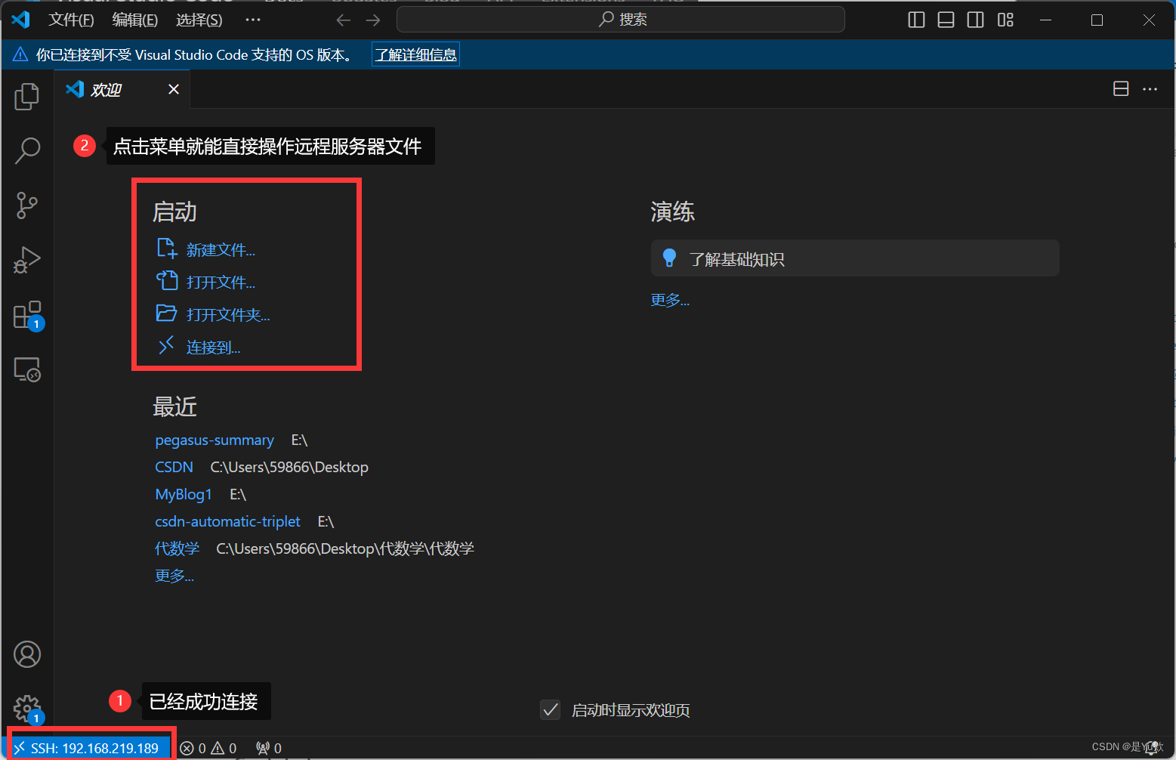Open the Search view in activity bar
Screen dimensions: 1176x760
tap(27, 151)
